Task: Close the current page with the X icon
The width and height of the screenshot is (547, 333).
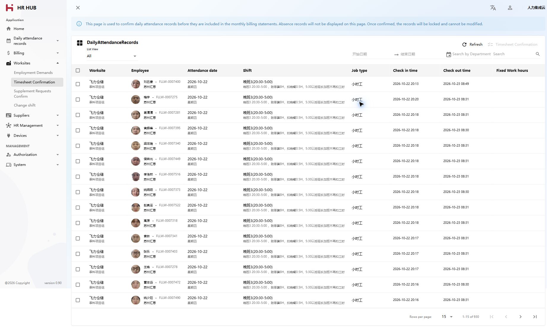Action: click(78, 8)
